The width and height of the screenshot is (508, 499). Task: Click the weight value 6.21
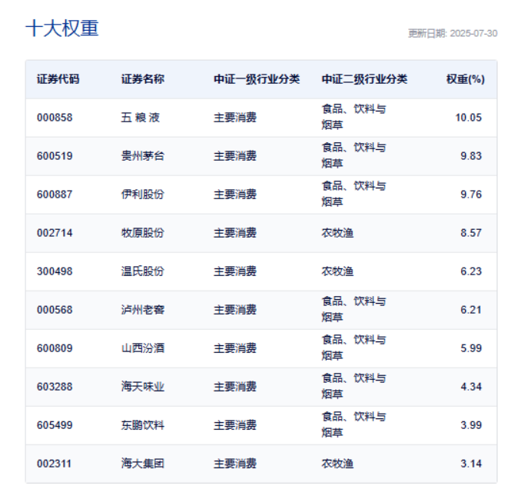[471, 310]
